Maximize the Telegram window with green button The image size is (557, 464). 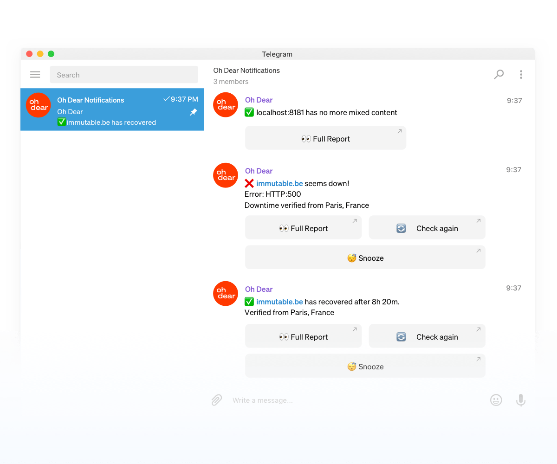click(x=51, y=54)
